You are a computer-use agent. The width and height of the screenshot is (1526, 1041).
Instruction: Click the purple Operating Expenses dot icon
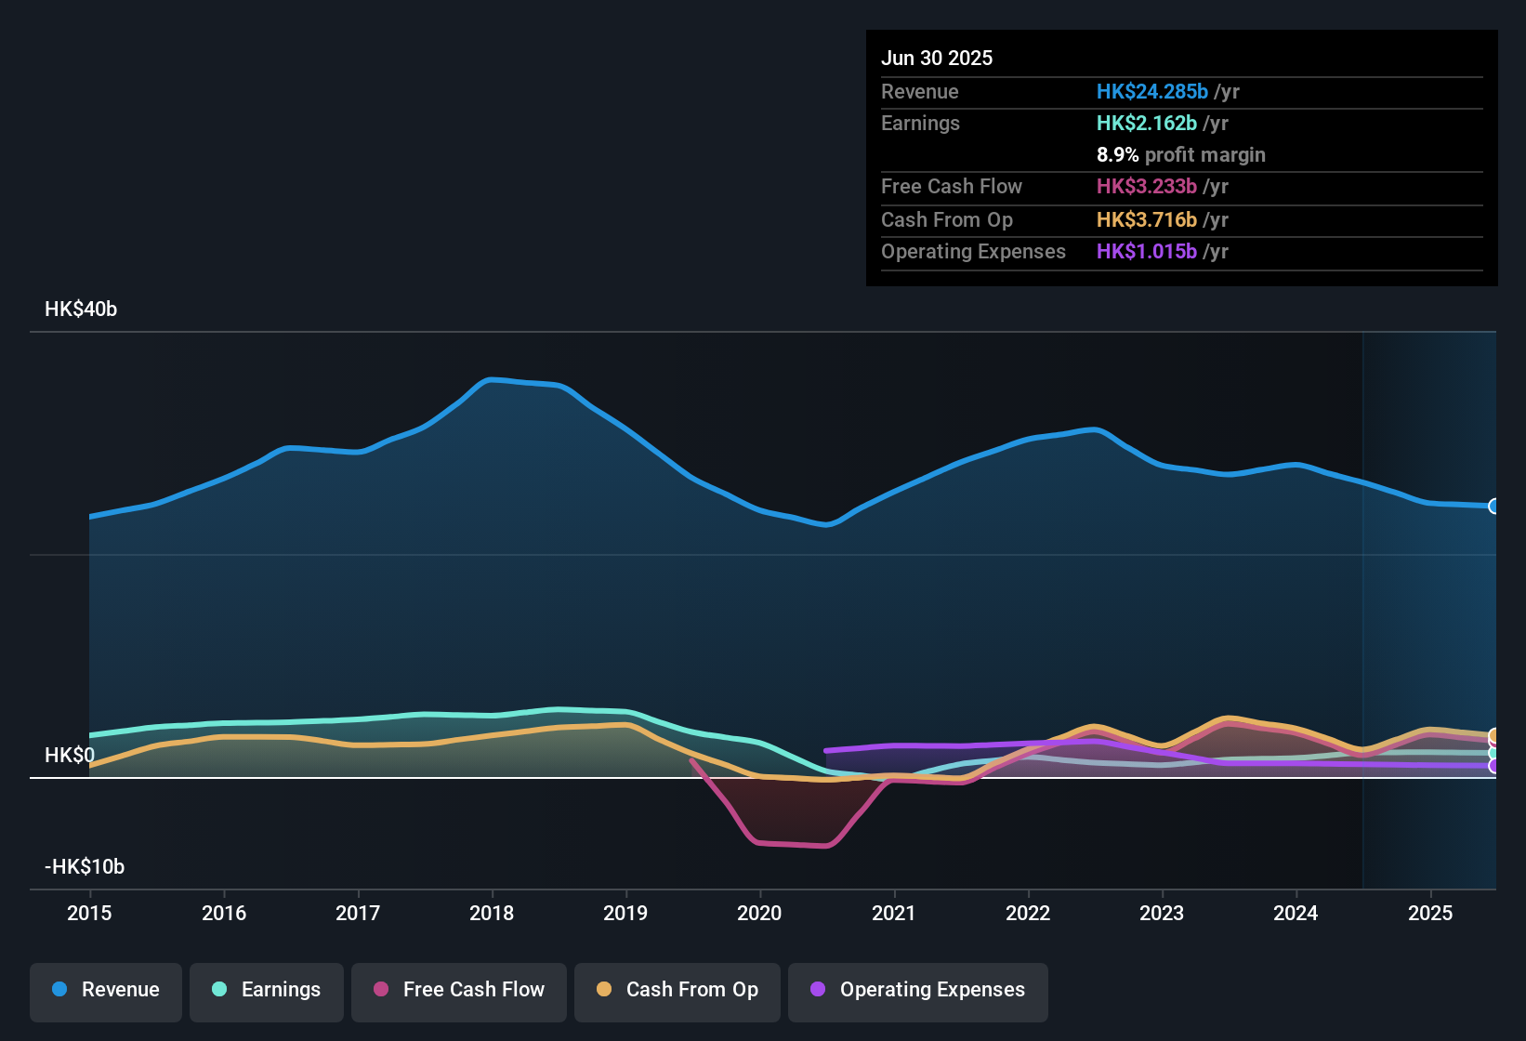pyautogui.click(x=817, y=991)
